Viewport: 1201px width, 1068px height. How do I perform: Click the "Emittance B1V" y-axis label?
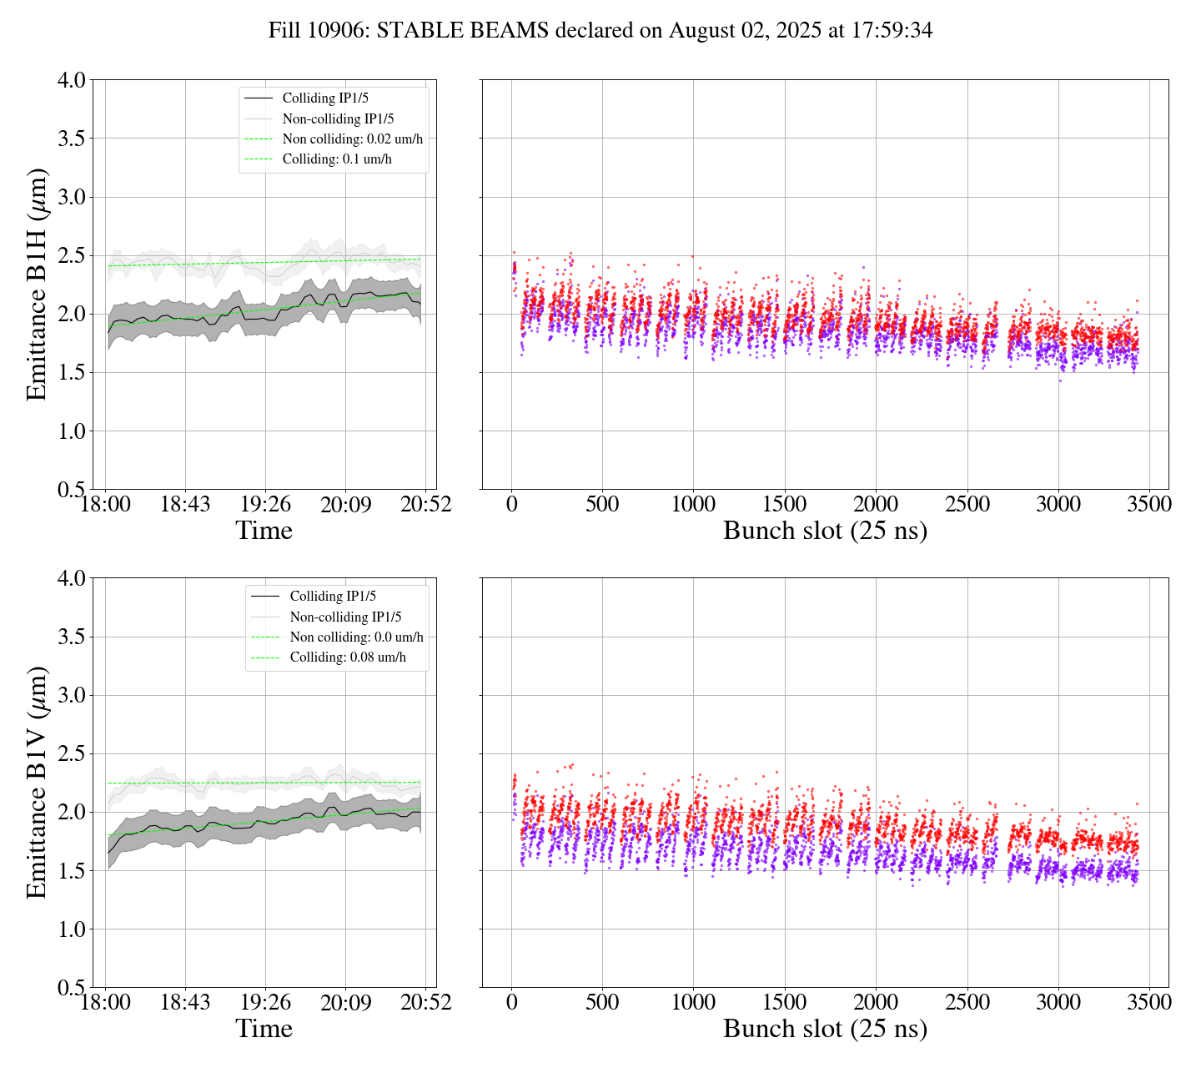point(37,782)
